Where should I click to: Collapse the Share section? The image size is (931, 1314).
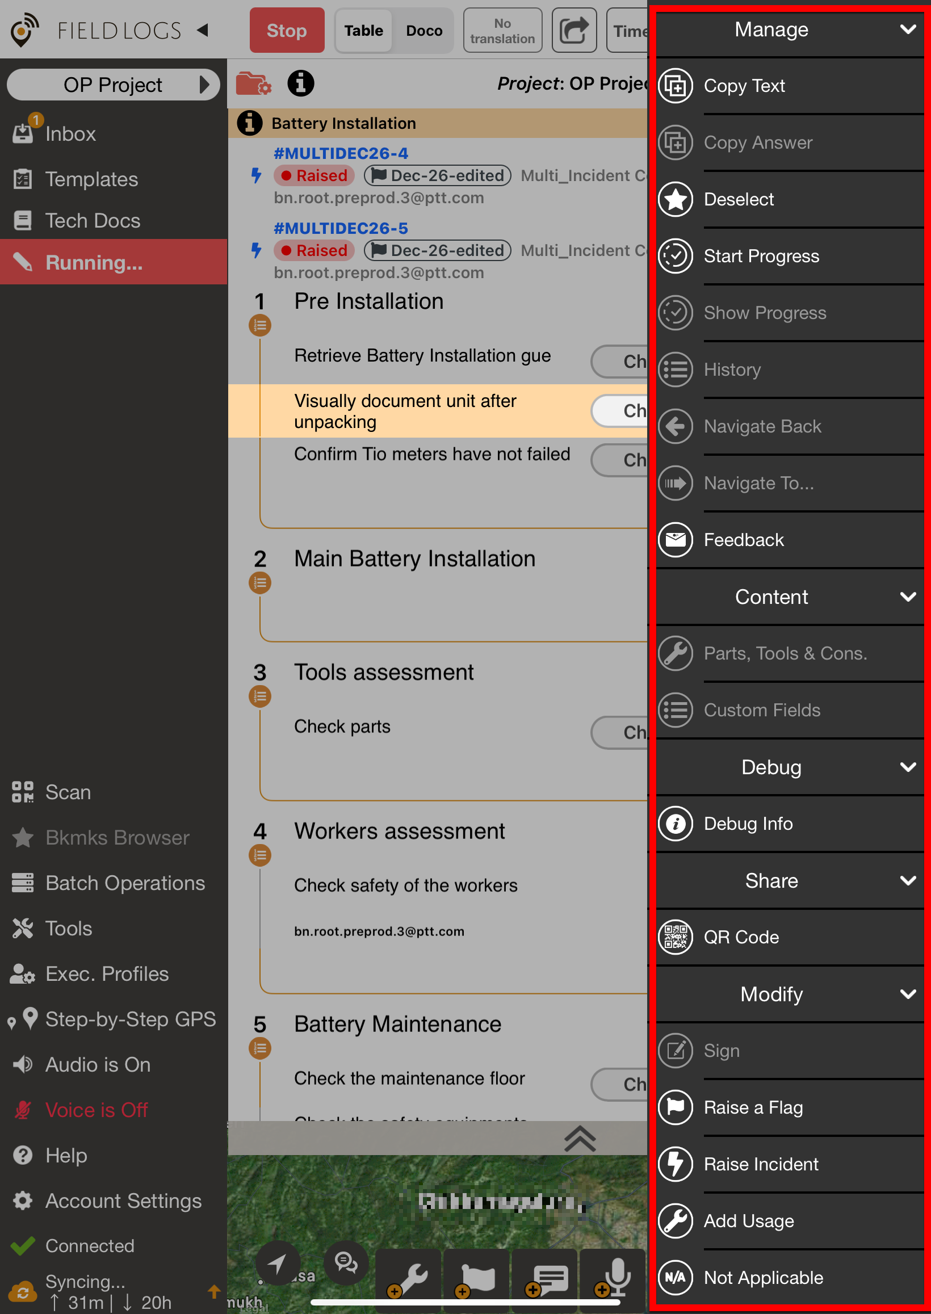coord(908,881)
